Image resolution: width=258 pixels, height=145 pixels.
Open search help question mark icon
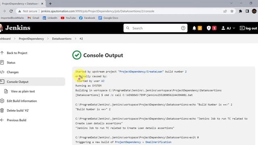(x=183, y=28)
